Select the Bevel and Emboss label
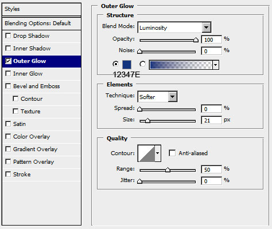This screenshot has width=272, height=229. (x=37, y=86)
